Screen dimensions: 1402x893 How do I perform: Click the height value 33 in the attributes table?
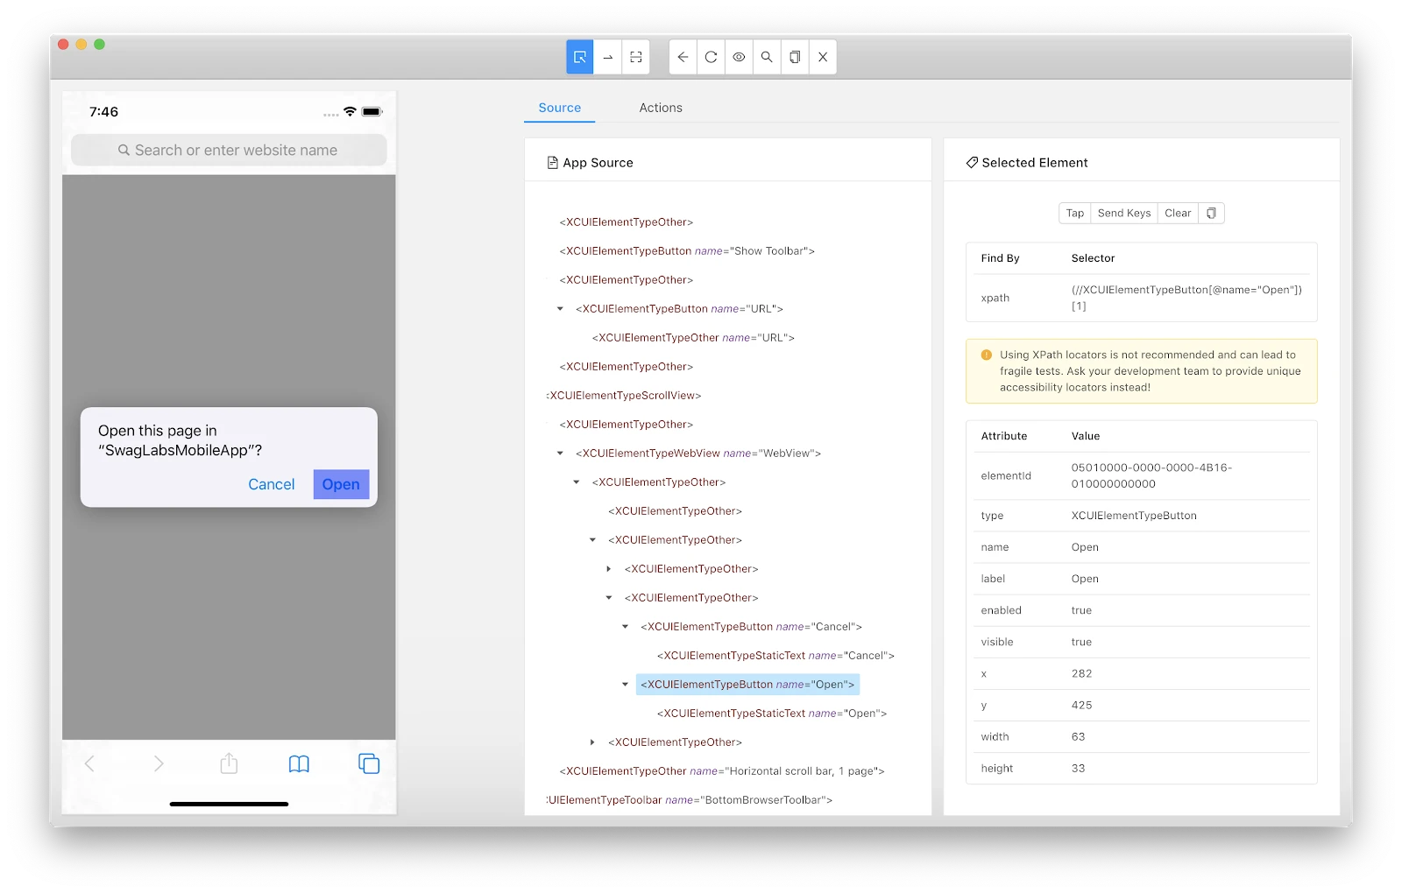(1078, 768)
